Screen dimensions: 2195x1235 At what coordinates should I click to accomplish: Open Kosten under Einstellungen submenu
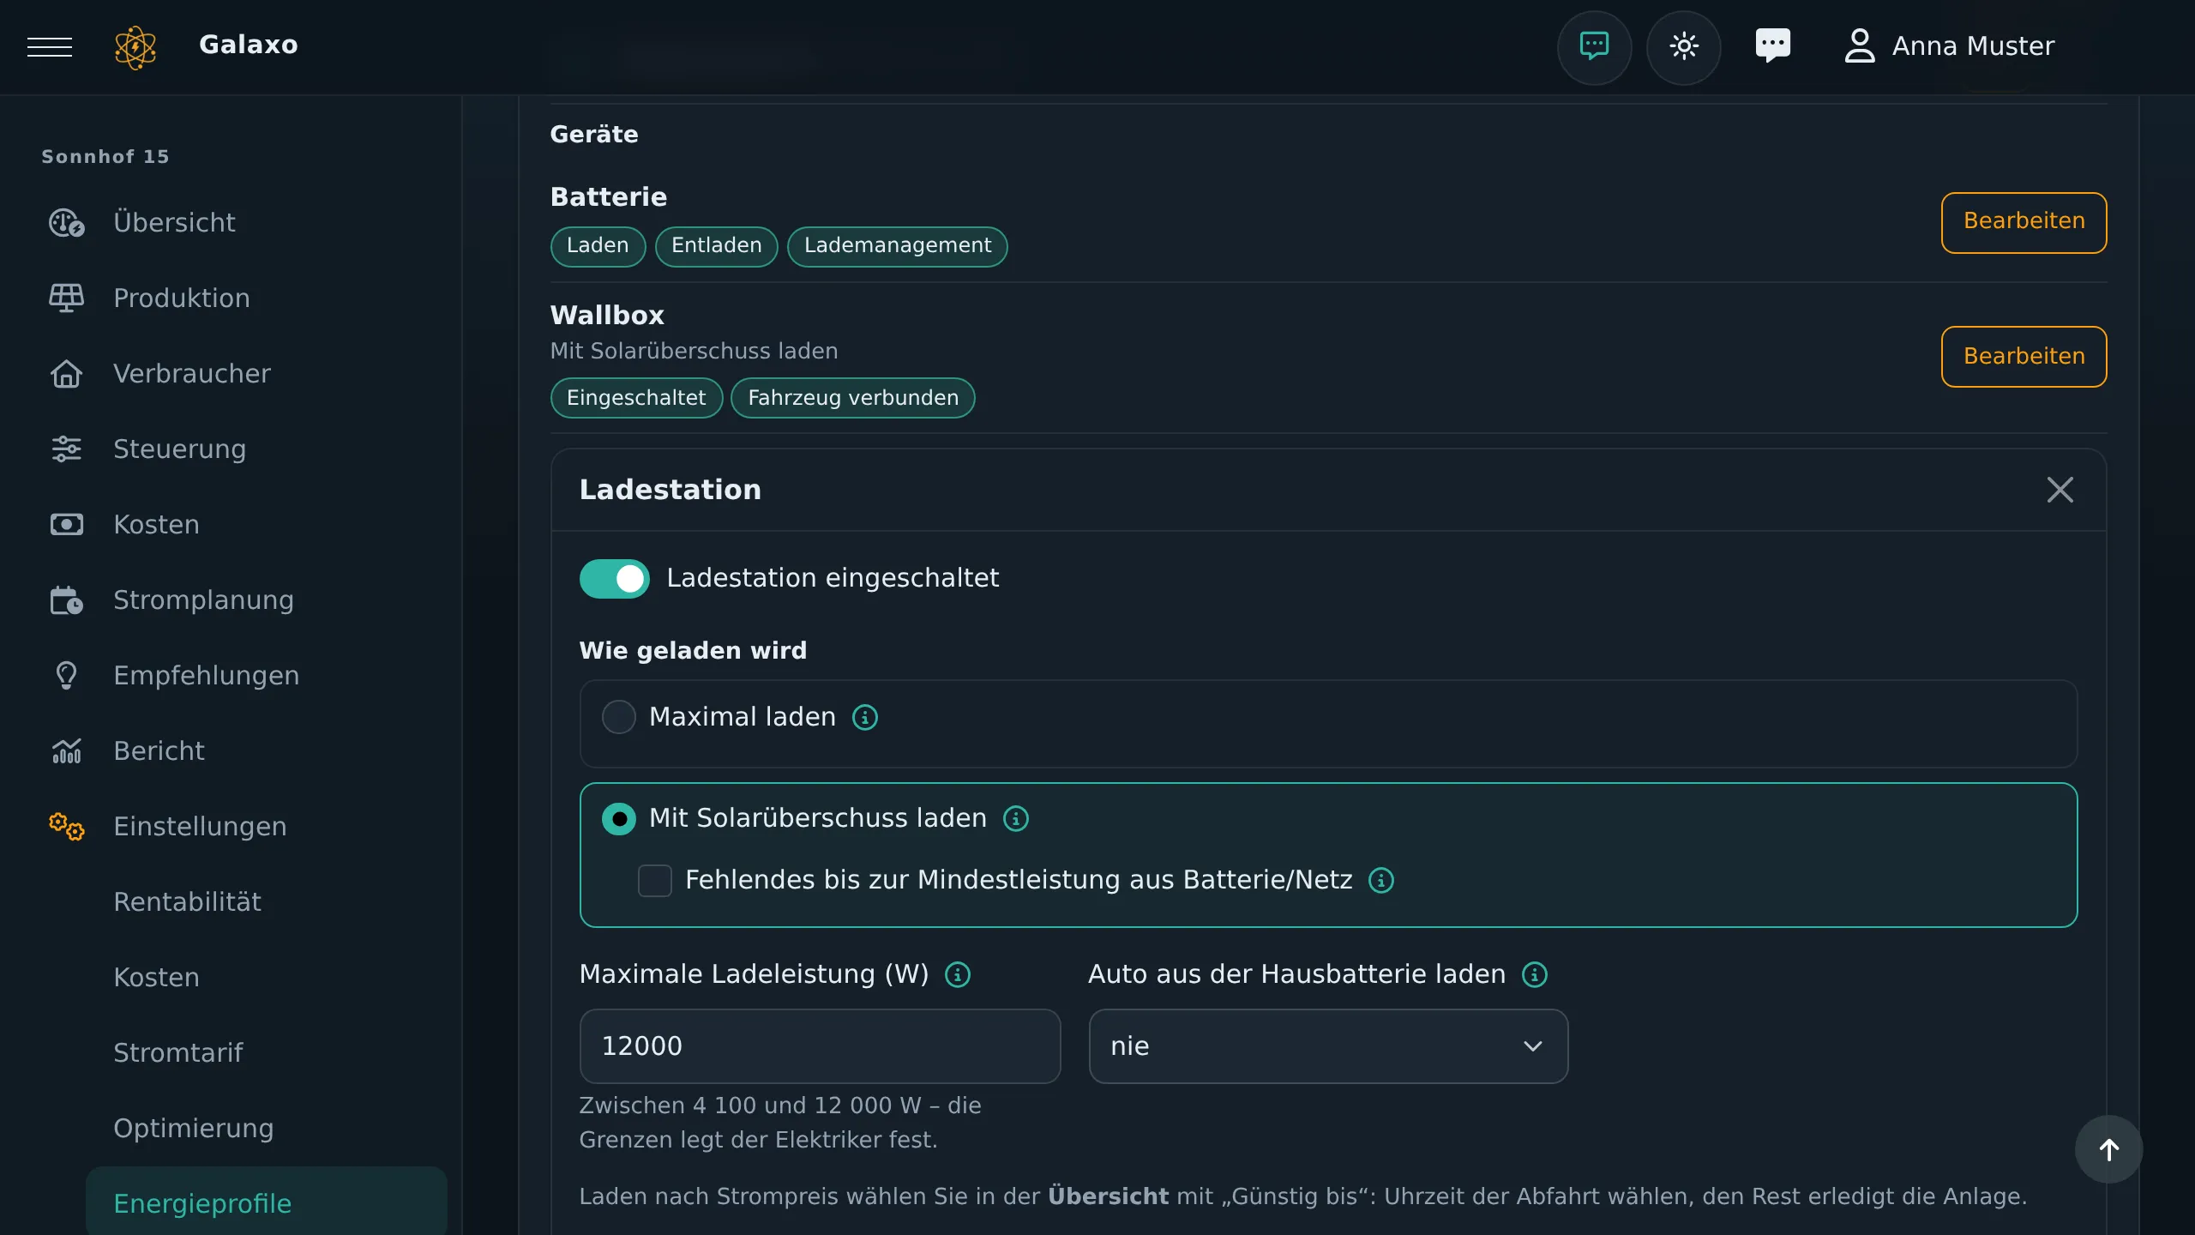point(156,978)
